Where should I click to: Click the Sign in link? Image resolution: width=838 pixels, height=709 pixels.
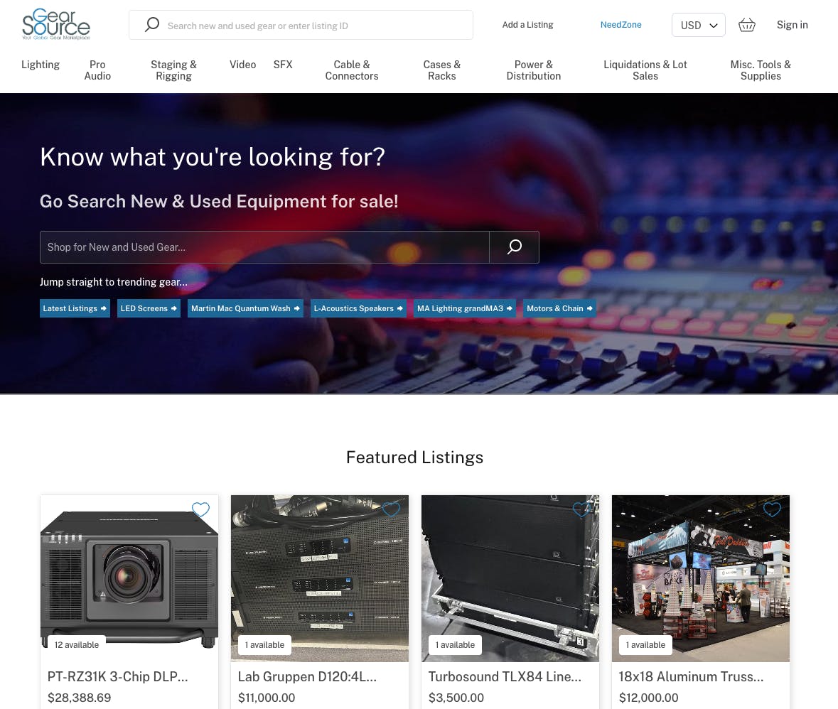[792, 25]
